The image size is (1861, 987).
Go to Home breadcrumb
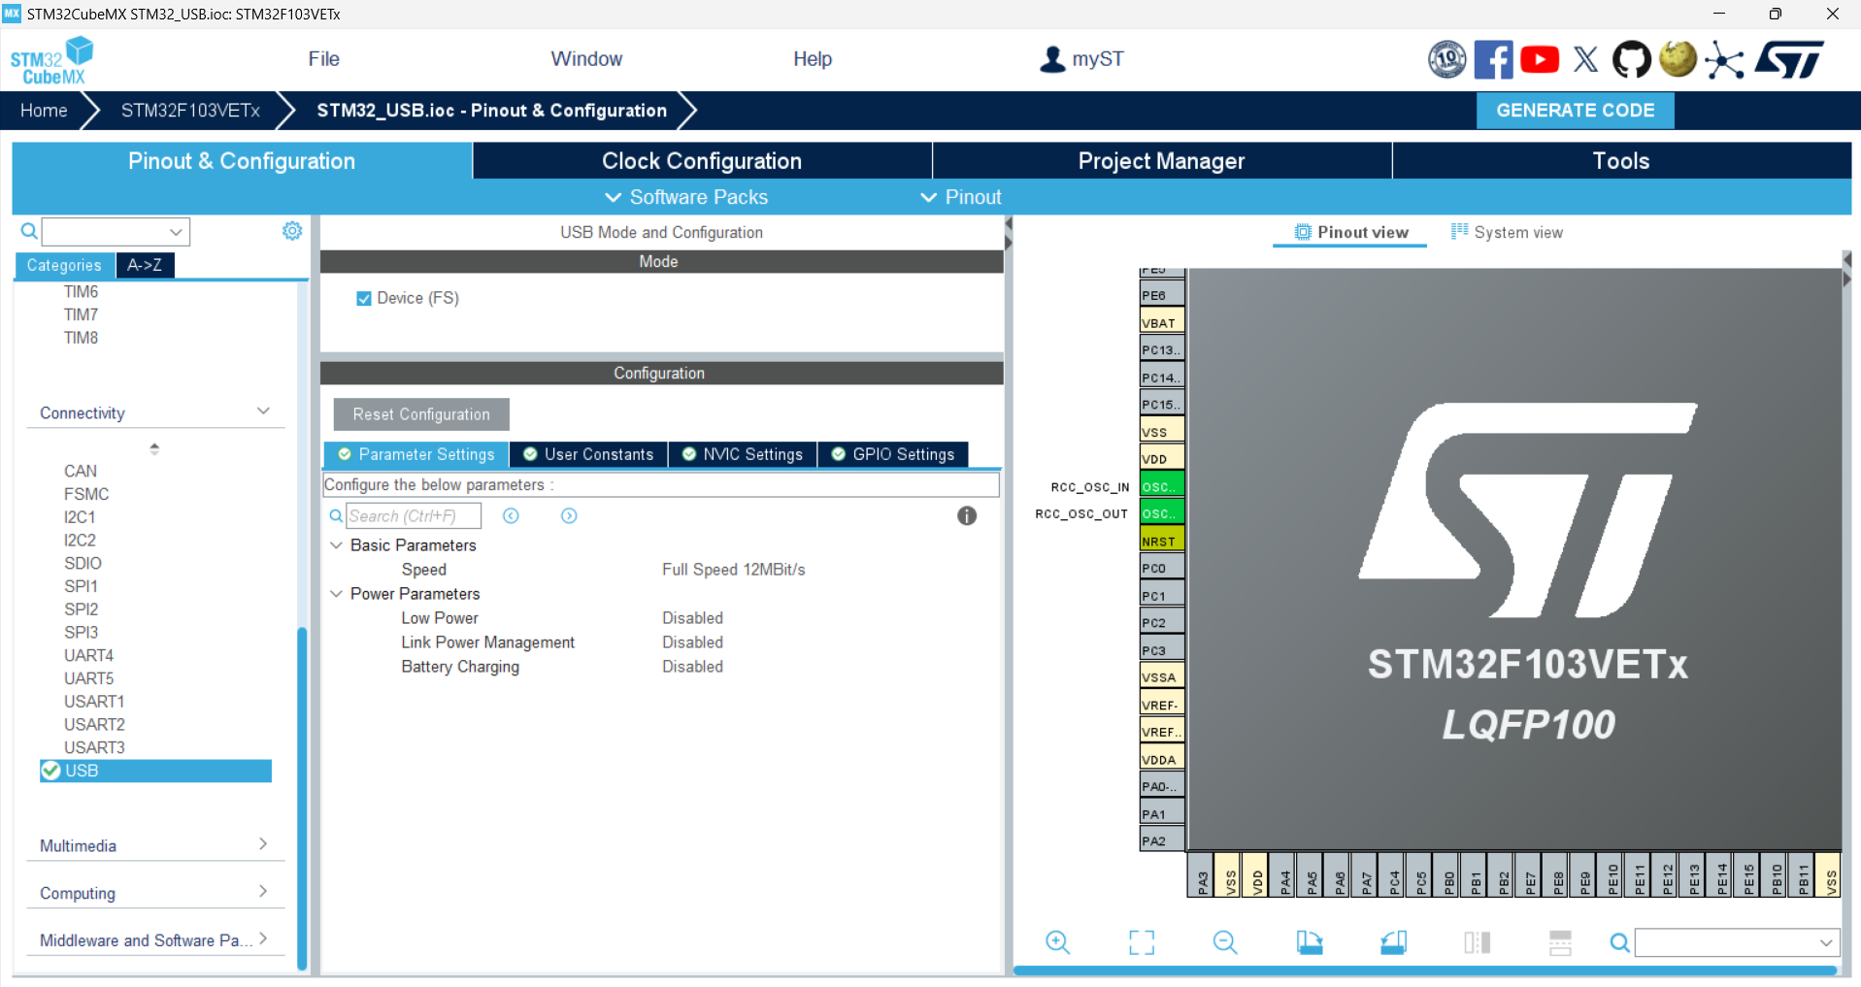[44, 111]
